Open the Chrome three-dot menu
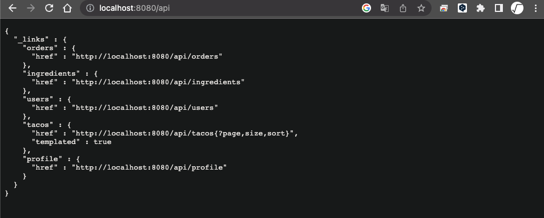Image resolution: width=544 pixels, height=218 pixels. coord(536,9)
